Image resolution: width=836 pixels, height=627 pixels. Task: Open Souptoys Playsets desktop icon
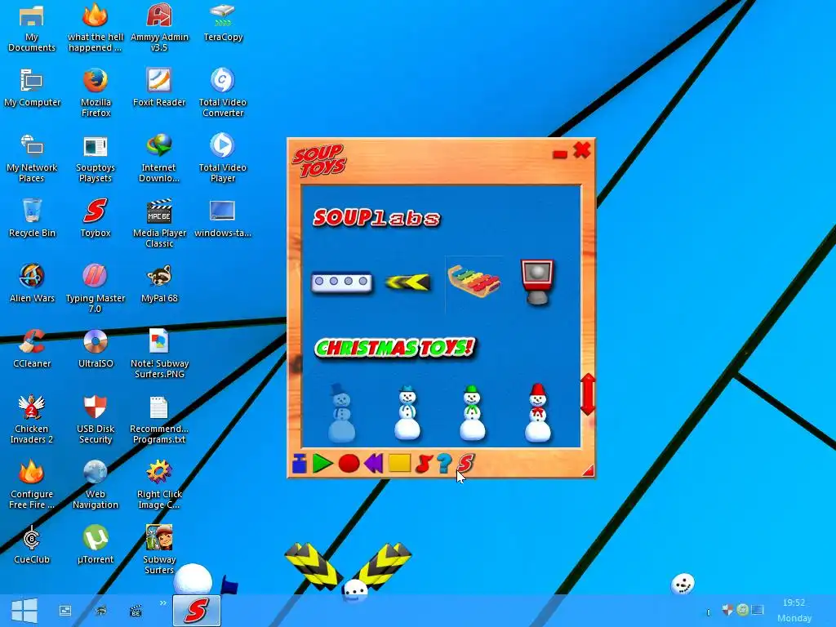pos(96,158)
